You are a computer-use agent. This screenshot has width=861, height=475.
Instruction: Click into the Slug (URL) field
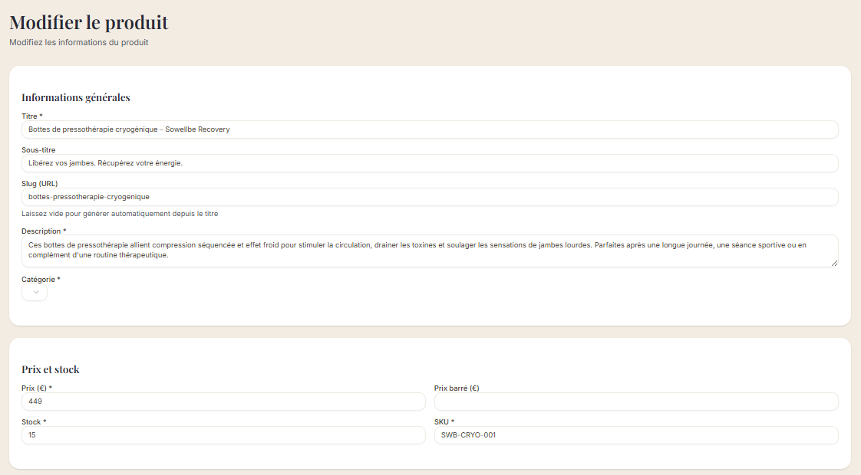tap(430, 197)
